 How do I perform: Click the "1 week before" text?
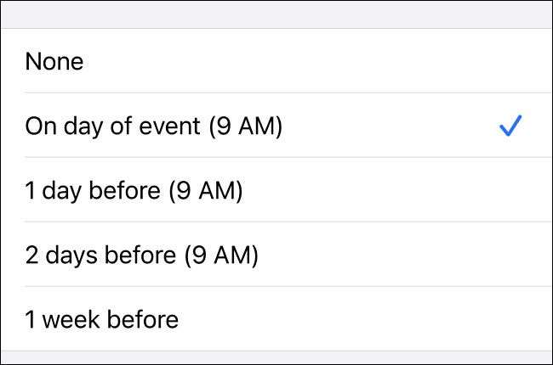point(102,319)
